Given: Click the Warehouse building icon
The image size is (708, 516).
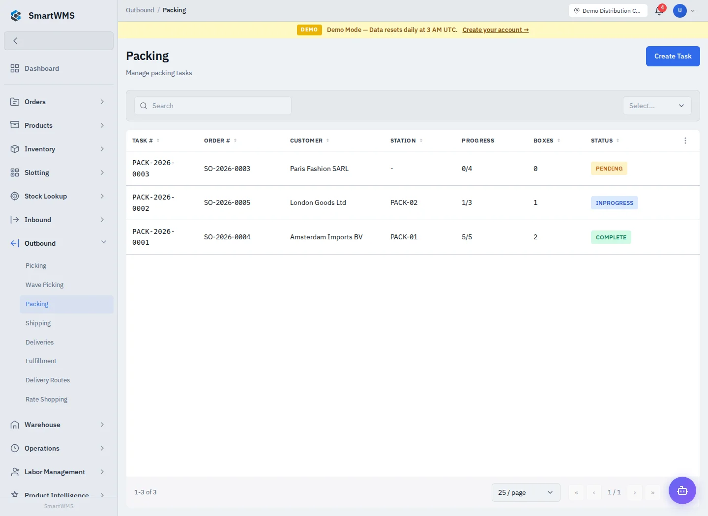Looking at the screenshot, I should 15,425.
